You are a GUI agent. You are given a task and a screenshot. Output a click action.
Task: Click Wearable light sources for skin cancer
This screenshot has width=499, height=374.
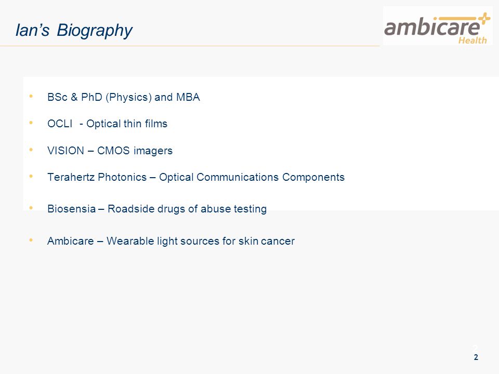[201, 241]
